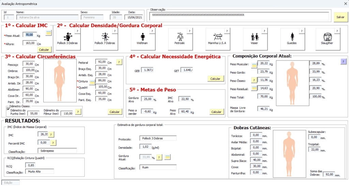Screen dimensions: 349x186
Task: Click the Peitoral circumference field
Action: [101, 62]
